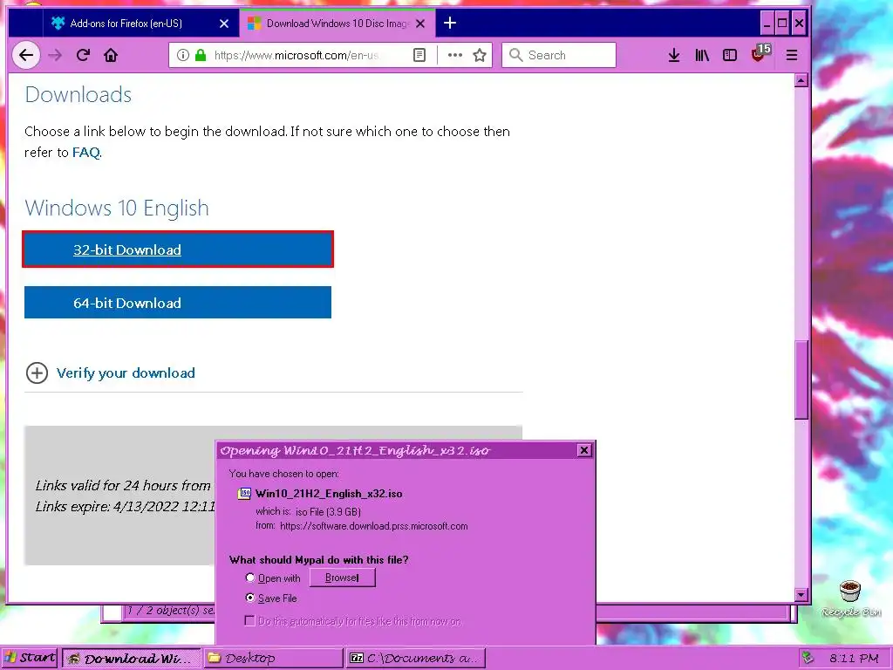Image resolution: width=893 pixels, height=670 pixels.
Task: Focus the Search box in toolbar
Action: tap(559, 55)
